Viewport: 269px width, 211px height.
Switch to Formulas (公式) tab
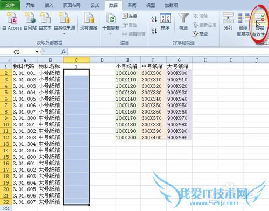point(95,5)
